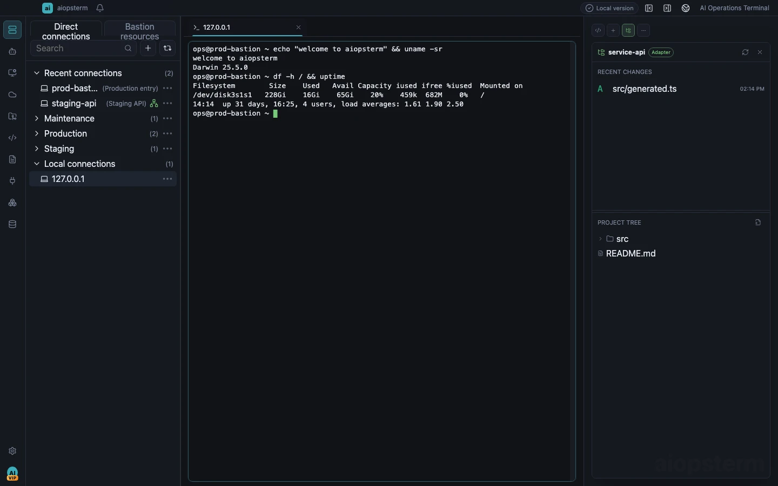Click the AI Operations Terminal title text

(x=734, y=8)
